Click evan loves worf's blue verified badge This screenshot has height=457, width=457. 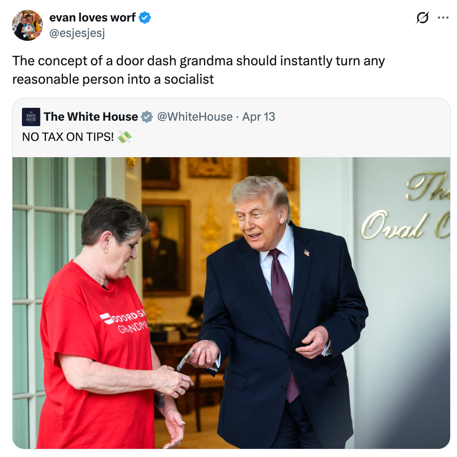(145, 18)
